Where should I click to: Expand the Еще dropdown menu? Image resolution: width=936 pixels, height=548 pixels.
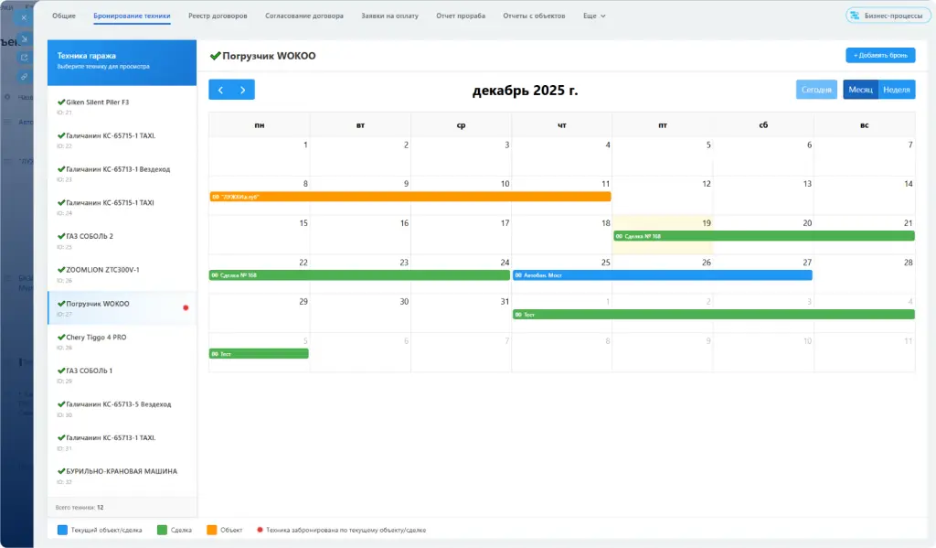click(x=594, y=16)
